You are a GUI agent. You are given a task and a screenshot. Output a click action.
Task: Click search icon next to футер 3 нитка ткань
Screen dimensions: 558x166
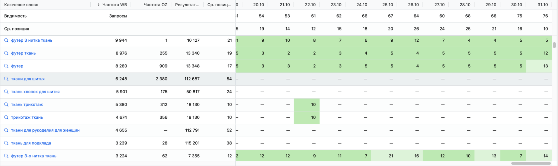[6, 40]
